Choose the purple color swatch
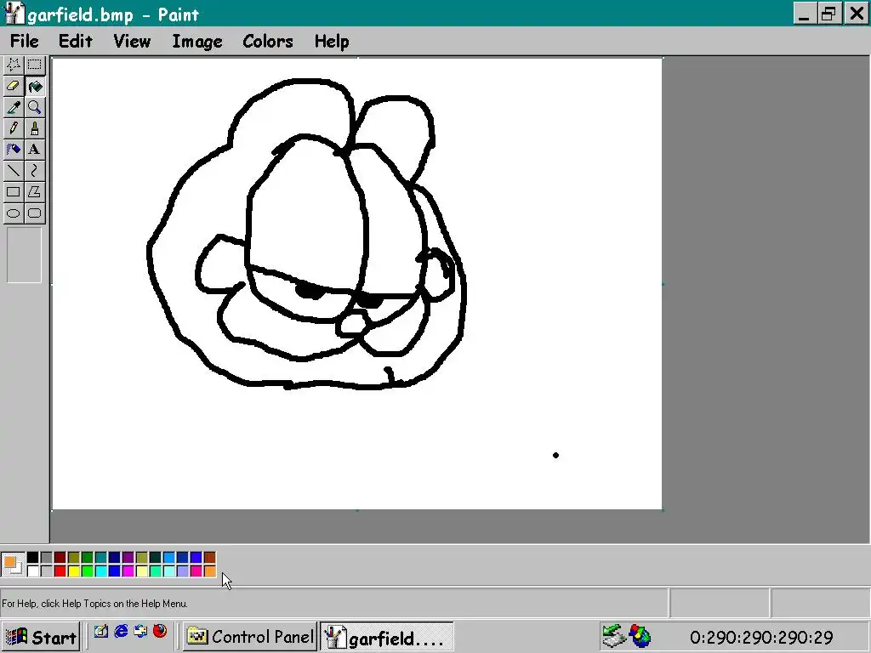This screenshot has width=871, height=653. click(128, 558)
